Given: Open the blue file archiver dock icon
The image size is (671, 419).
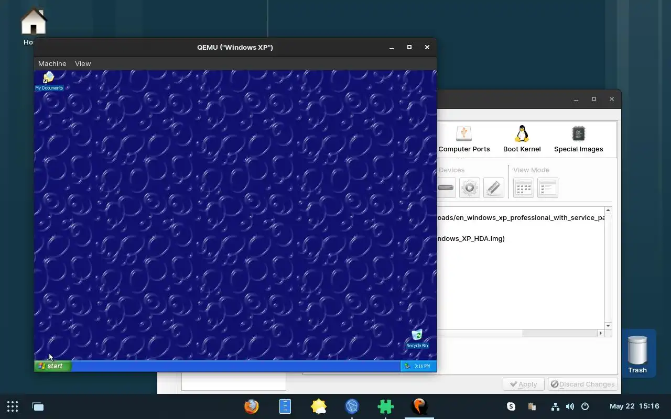Looking at the screenshot, I should (285, 406).
